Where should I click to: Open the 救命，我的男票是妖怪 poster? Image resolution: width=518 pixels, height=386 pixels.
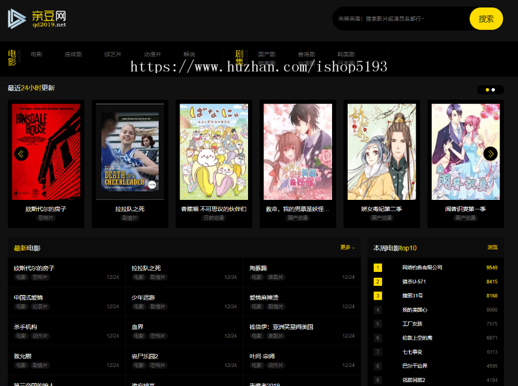(298, 152)
